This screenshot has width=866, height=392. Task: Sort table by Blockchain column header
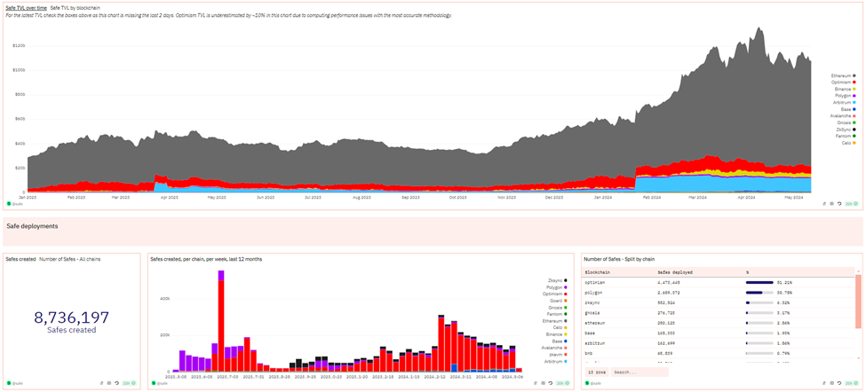pyautogui.click(x=596, y=272)
